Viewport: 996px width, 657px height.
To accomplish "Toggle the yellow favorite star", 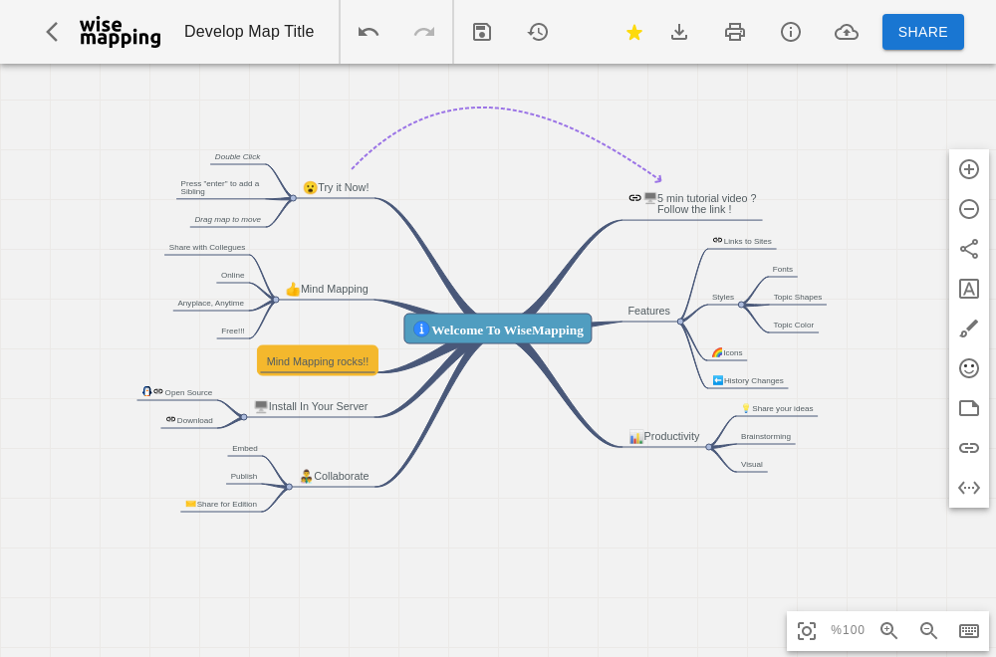I will coord(633,33).
